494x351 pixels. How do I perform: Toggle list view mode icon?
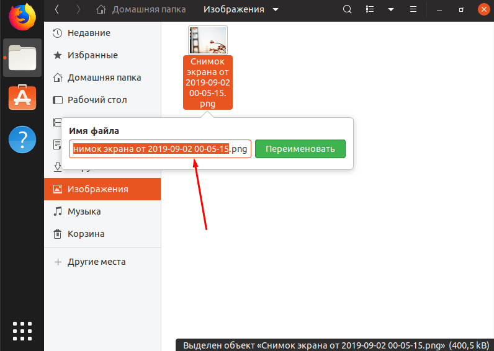pos(370,9)
